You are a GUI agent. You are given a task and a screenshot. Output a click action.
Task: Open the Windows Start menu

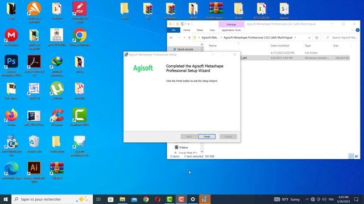6,199
